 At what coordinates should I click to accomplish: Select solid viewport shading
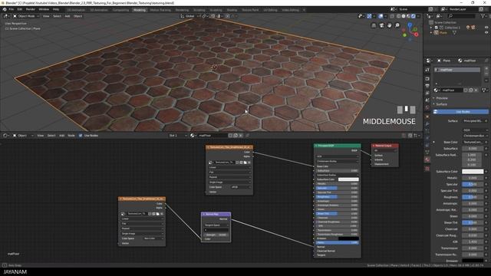coord(404,16)
